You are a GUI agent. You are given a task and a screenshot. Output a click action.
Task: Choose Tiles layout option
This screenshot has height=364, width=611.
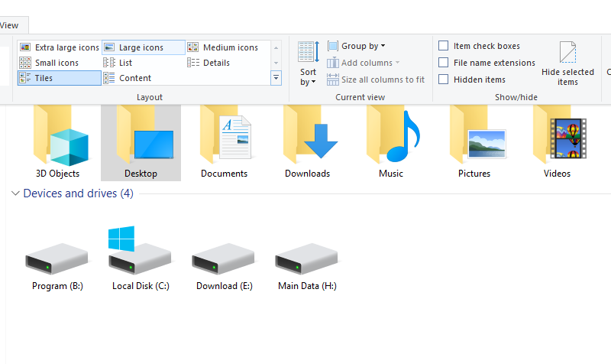(x=60, y=78)
